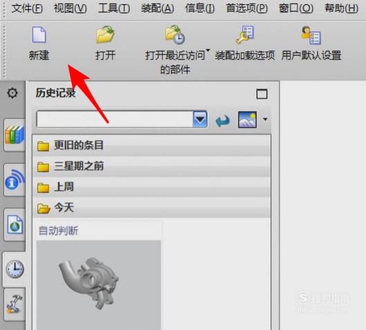Open the 帮助(H) menu

coord(342,8)
